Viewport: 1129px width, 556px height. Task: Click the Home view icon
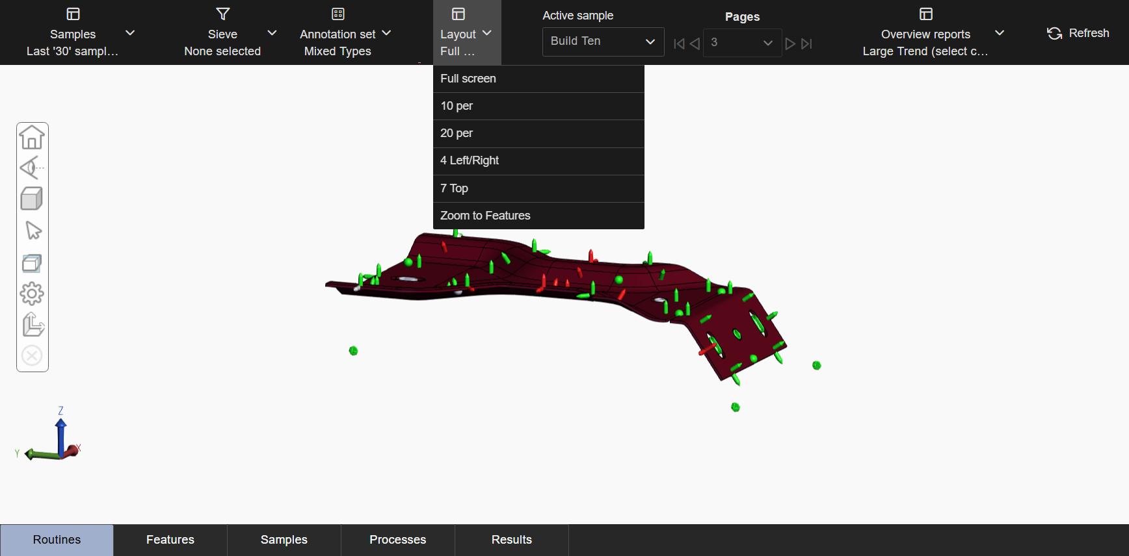[x=32, y=137]
